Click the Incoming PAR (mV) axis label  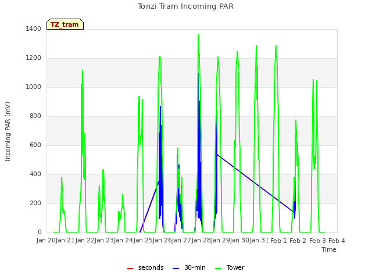click(8, 131)
